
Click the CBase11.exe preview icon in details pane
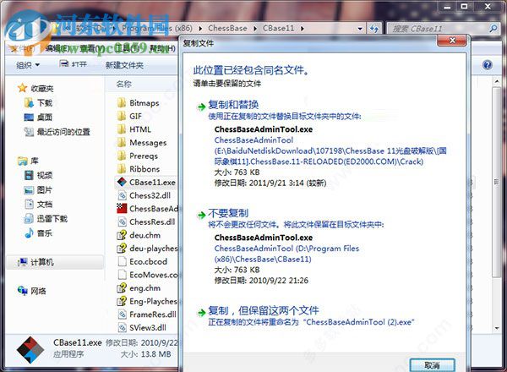tap(30, 350)
